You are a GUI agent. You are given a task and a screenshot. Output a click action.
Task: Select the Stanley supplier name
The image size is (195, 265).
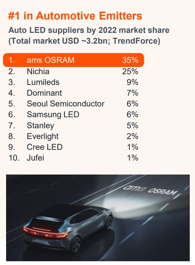(x=40, y=126)
